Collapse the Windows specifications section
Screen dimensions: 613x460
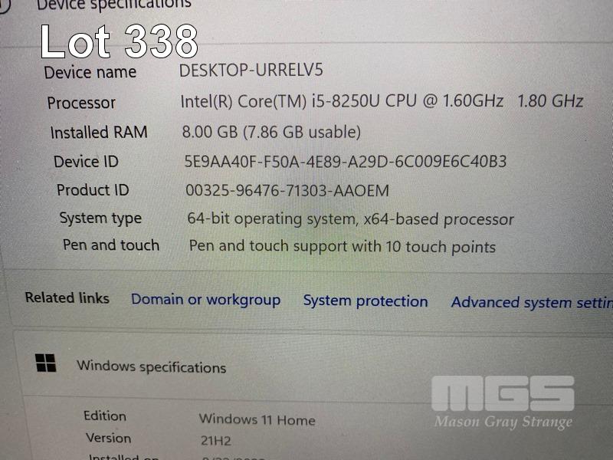coord(313,366)
